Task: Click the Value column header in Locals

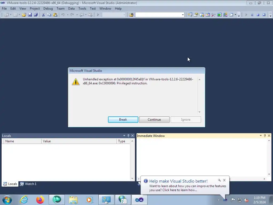Action: coord(79,141)
